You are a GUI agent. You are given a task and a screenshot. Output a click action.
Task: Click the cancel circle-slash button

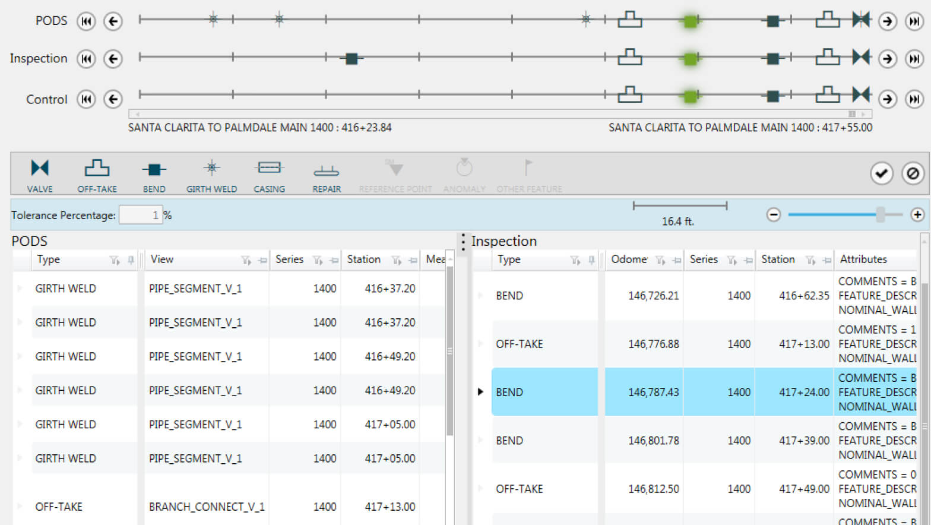pos(913,173)
